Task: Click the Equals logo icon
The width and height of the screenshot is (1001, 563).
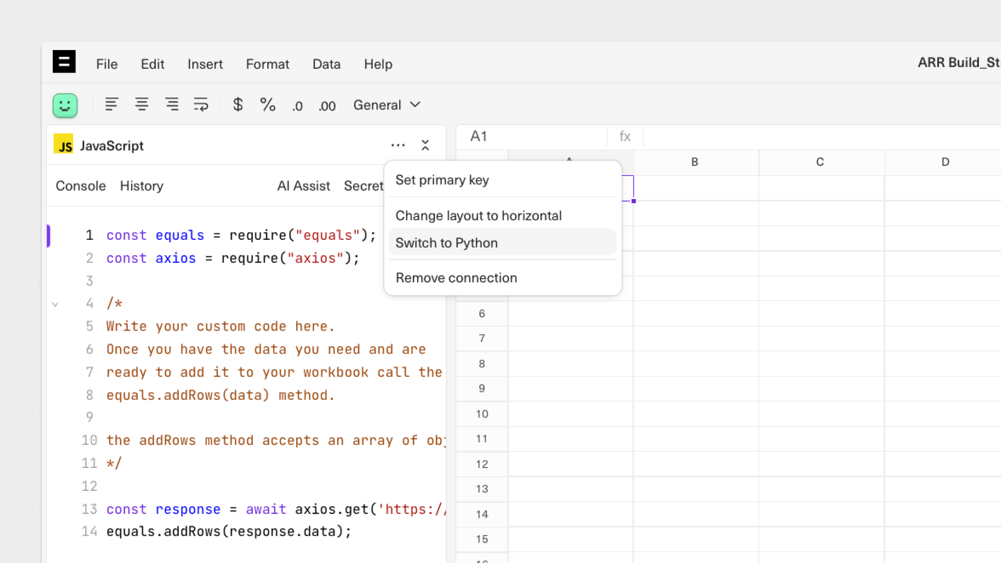Action: point(64,62)
